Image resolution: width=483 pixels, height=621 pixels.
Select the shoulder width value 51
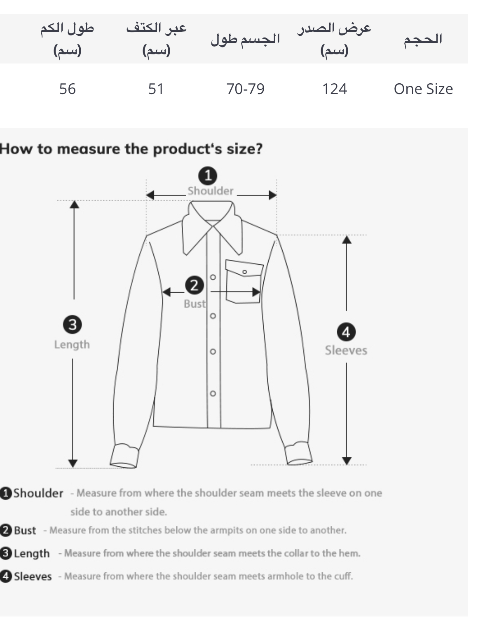coord(156,89)
